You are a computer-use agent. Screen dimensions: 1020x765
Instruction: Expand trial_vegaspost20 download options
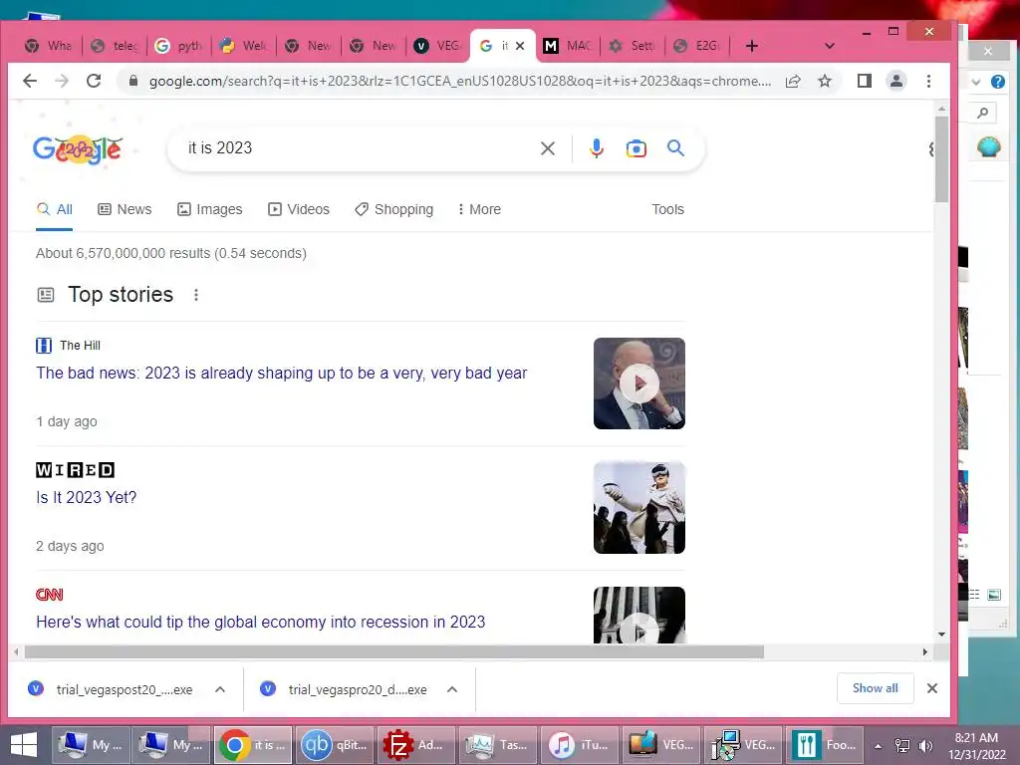220,689
